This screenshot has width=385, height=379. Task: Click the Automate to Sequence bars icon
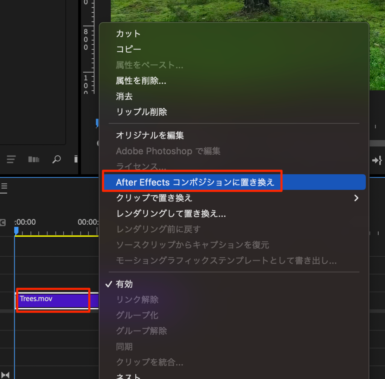point(33,160)
